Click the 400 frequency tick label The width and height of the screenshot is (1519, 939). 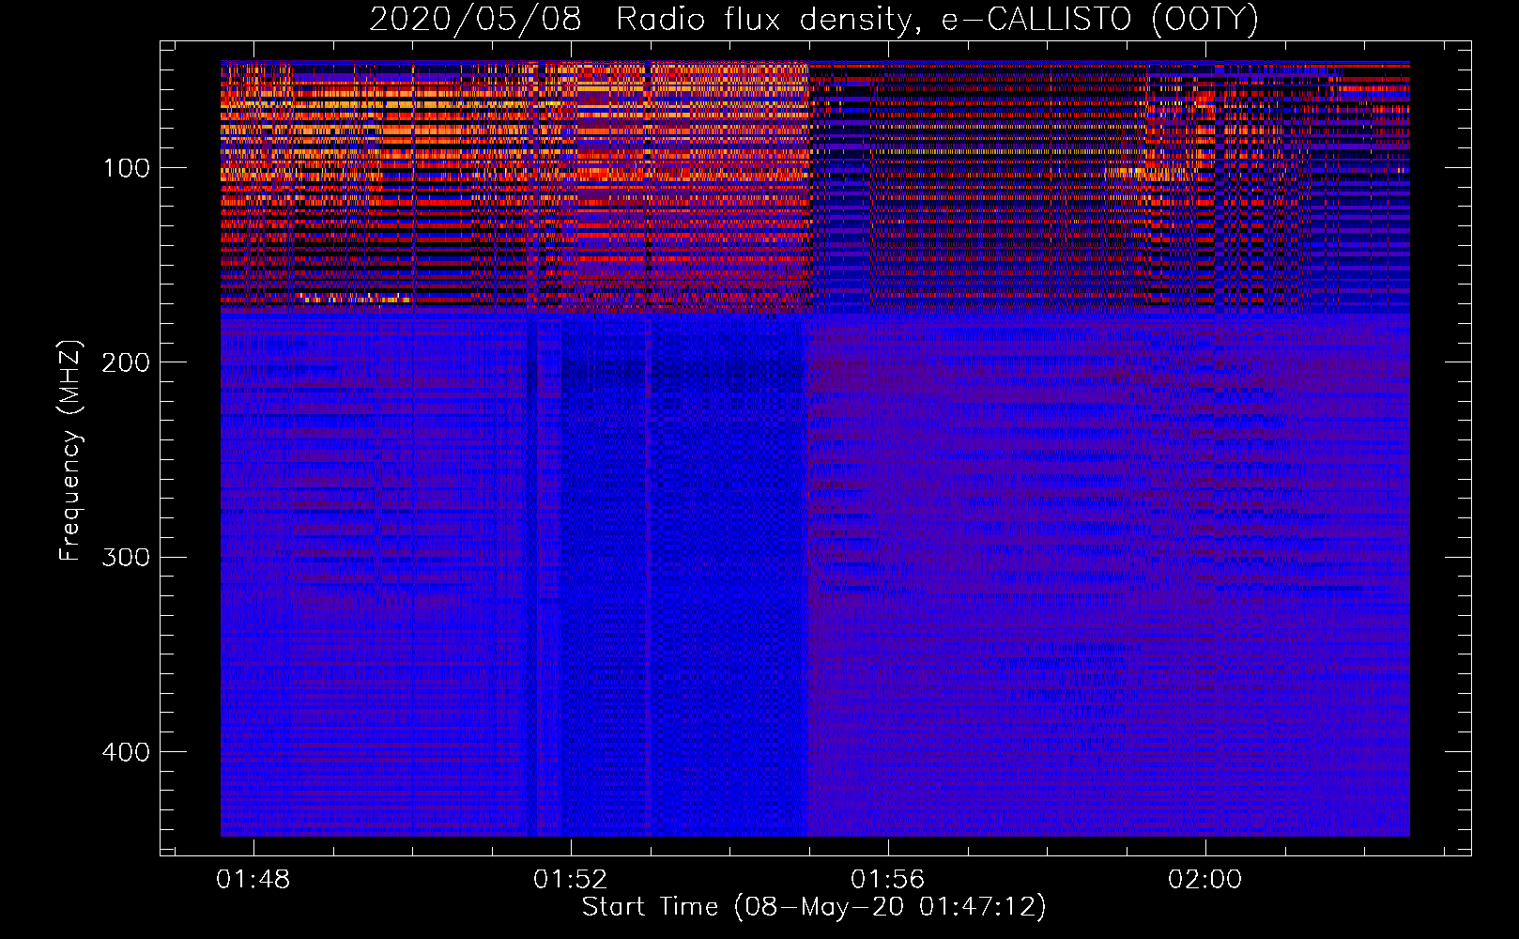[126, 752]
